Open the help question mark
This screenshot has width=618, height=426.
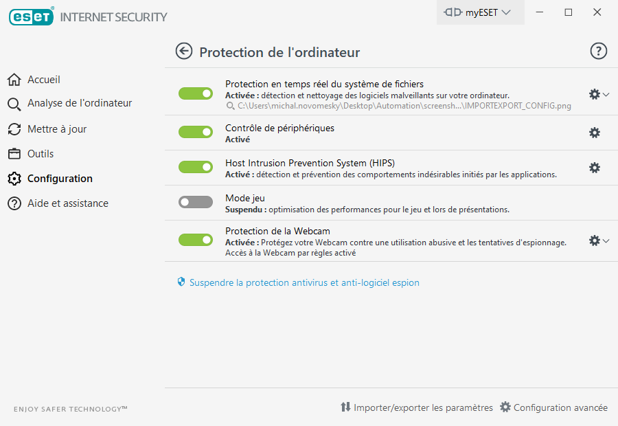pos(598,51)
